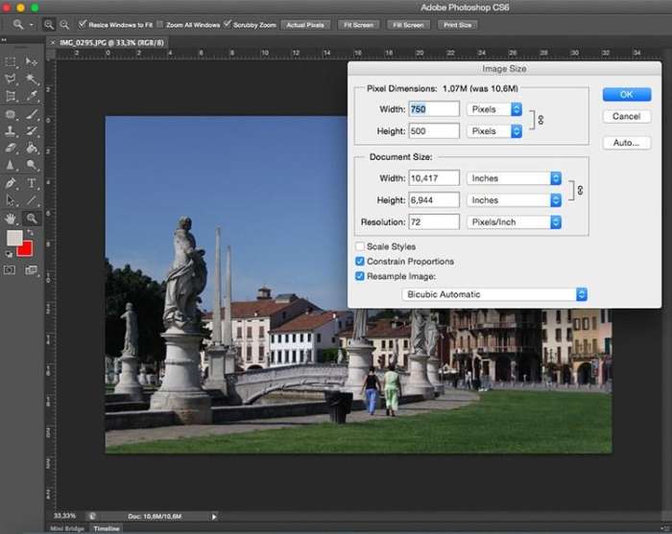Disable the Resample Image checkbox
The height and width of the screenshot is (534, 672).
360,276
